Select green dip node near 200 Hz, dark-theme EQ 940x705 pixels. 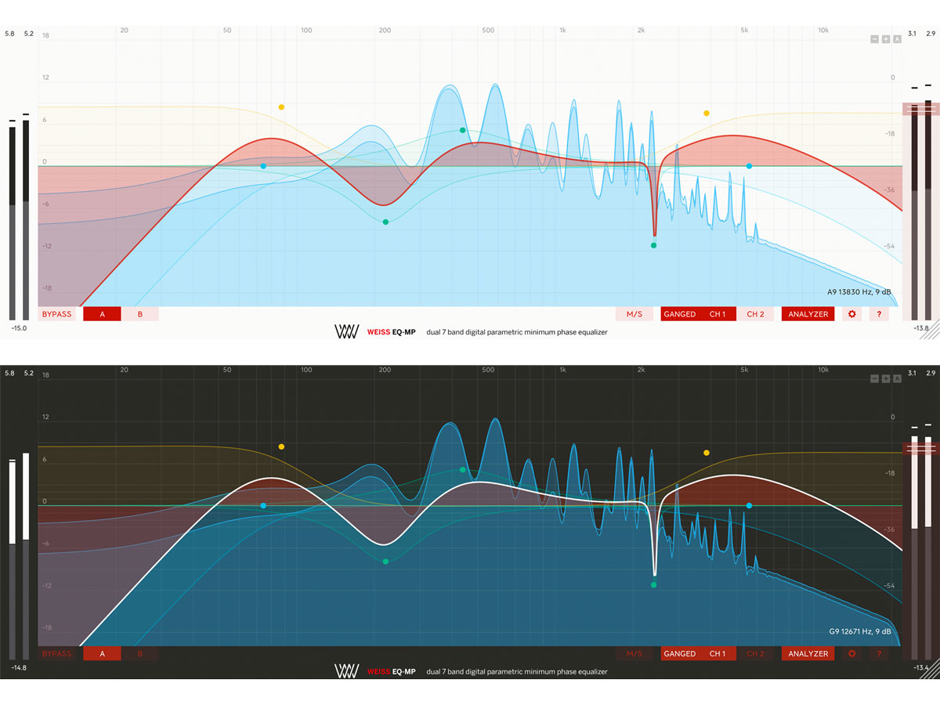385,562
